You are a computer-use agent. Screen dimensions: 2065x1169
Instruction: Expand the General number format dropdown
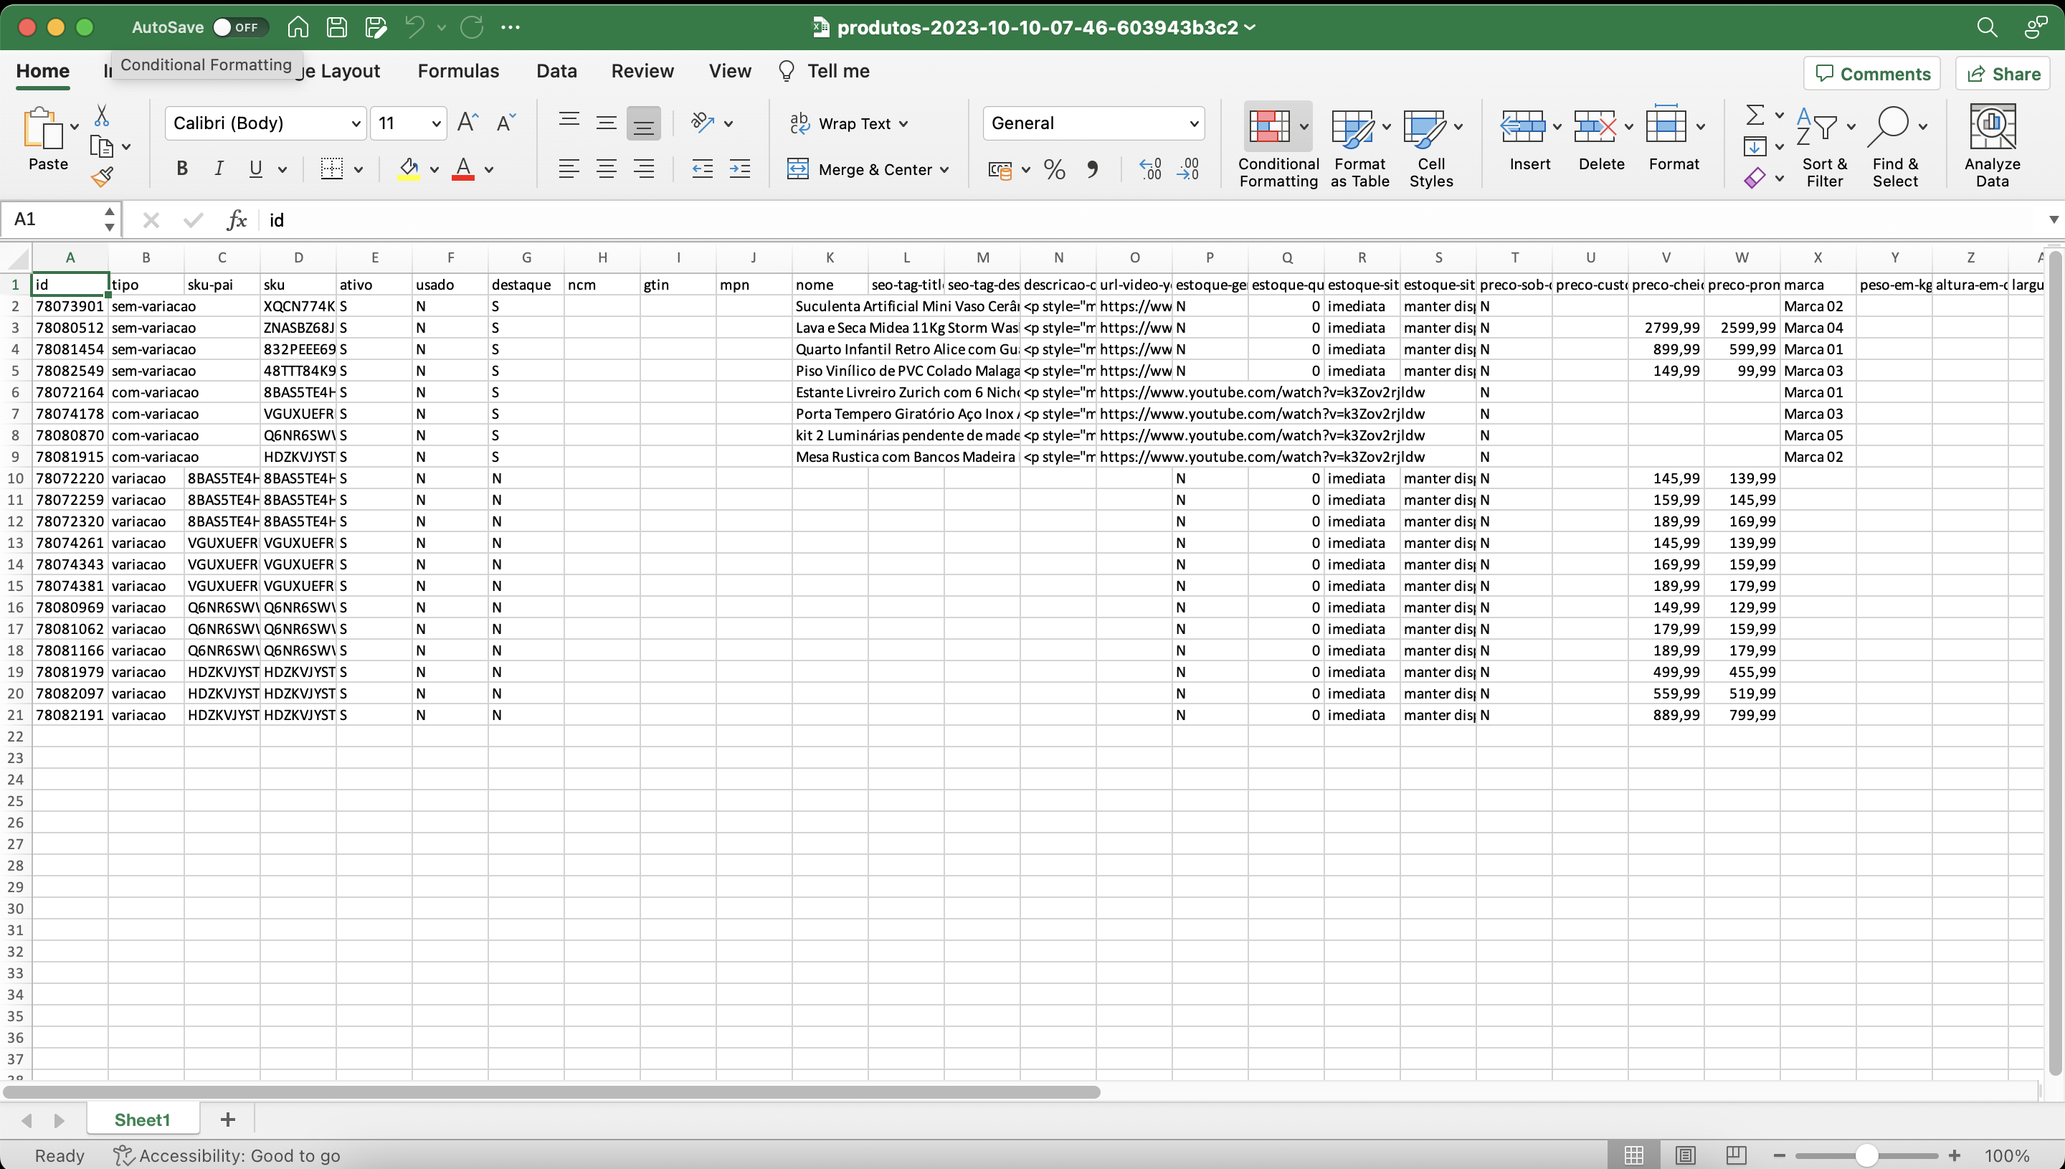coord(1192,123)
